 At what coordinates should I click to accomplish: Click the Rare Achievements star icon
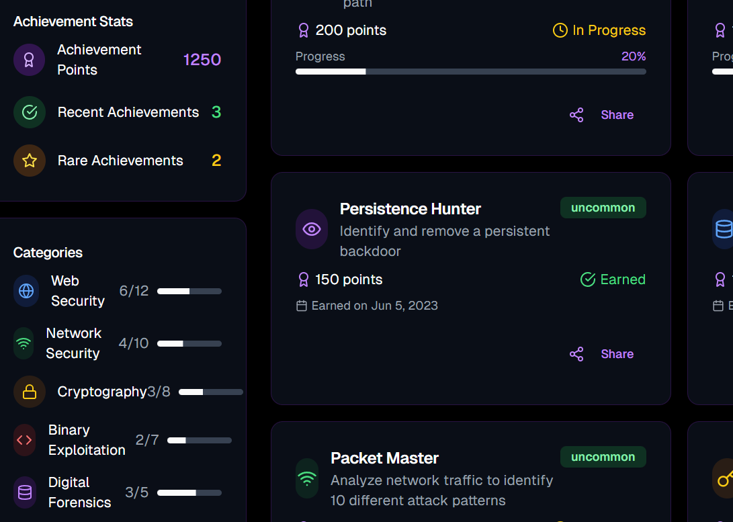pos(30,161)
